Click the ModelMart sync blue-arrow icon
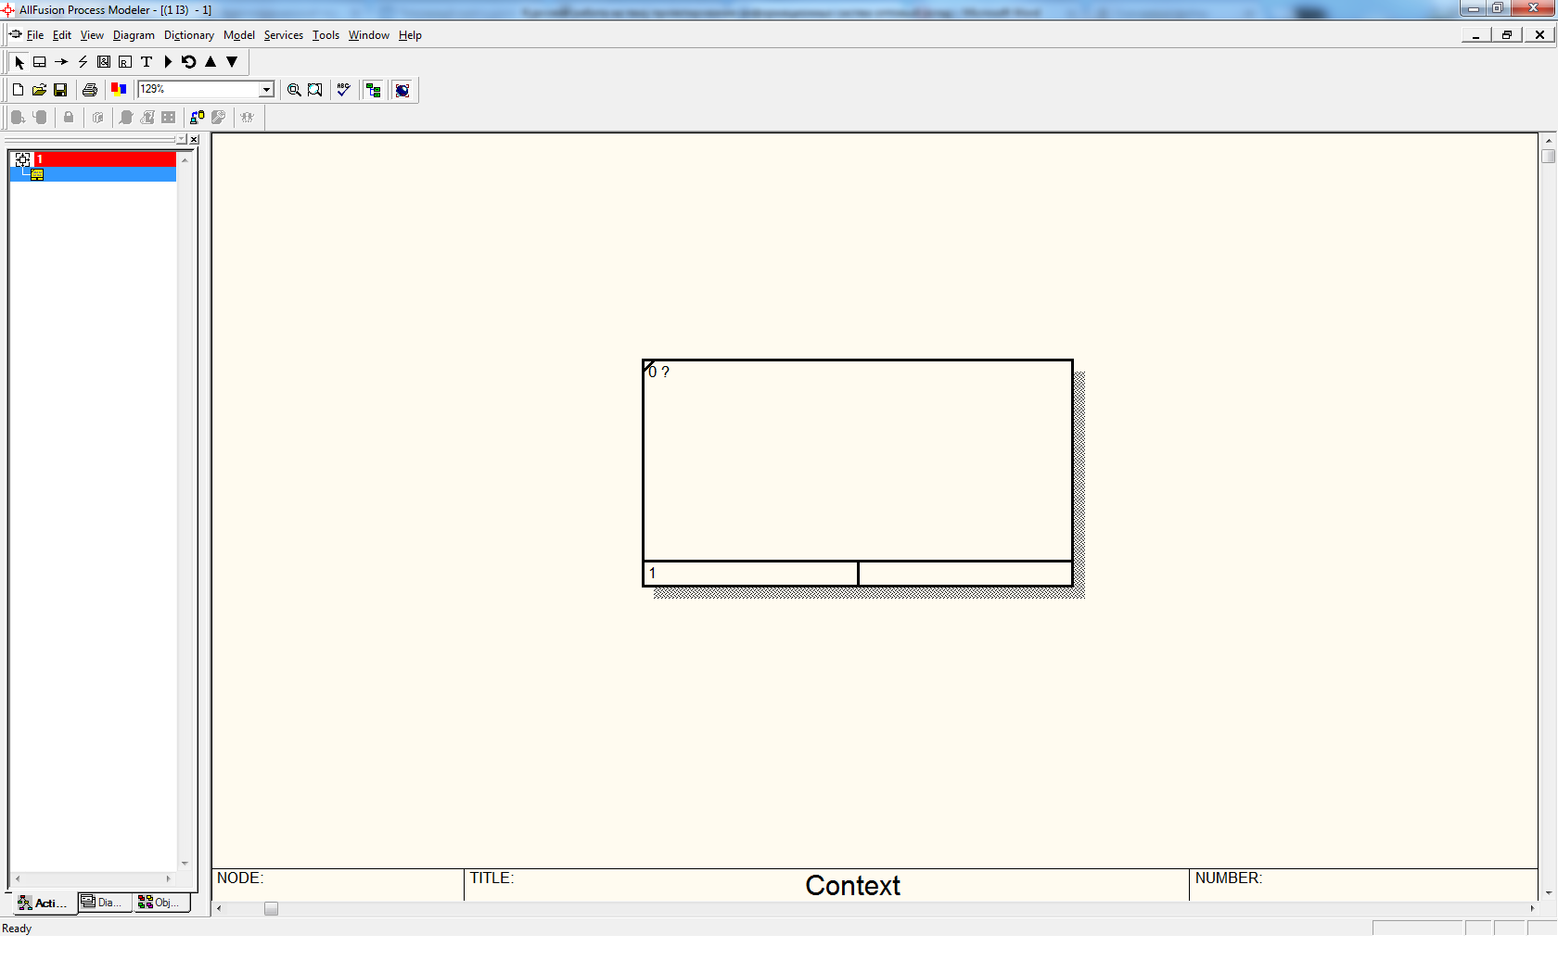1558x973 pixels. [197, 118]
